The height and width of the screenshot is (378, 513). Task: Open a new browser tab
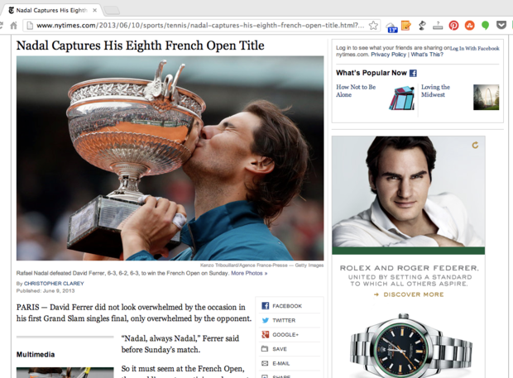click(x=112, y=11)
